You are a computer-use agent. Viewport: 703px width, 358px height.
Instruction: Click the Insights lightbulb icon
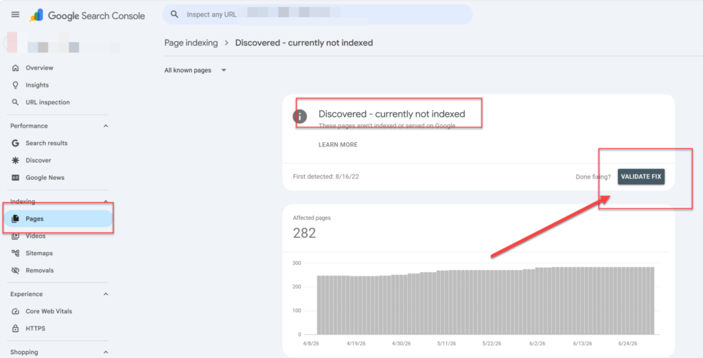(x=15, y=85)
